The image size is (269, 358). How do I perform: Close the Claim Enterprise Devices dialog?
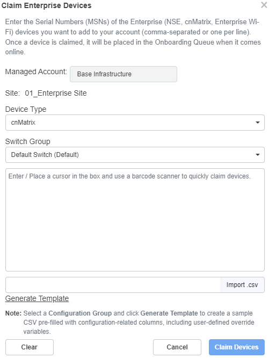[264, 5]
